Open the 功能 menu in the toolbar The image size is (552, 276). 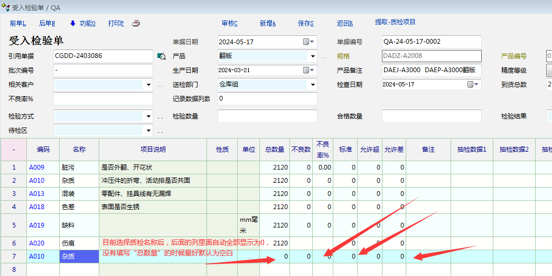coord(83,23)
